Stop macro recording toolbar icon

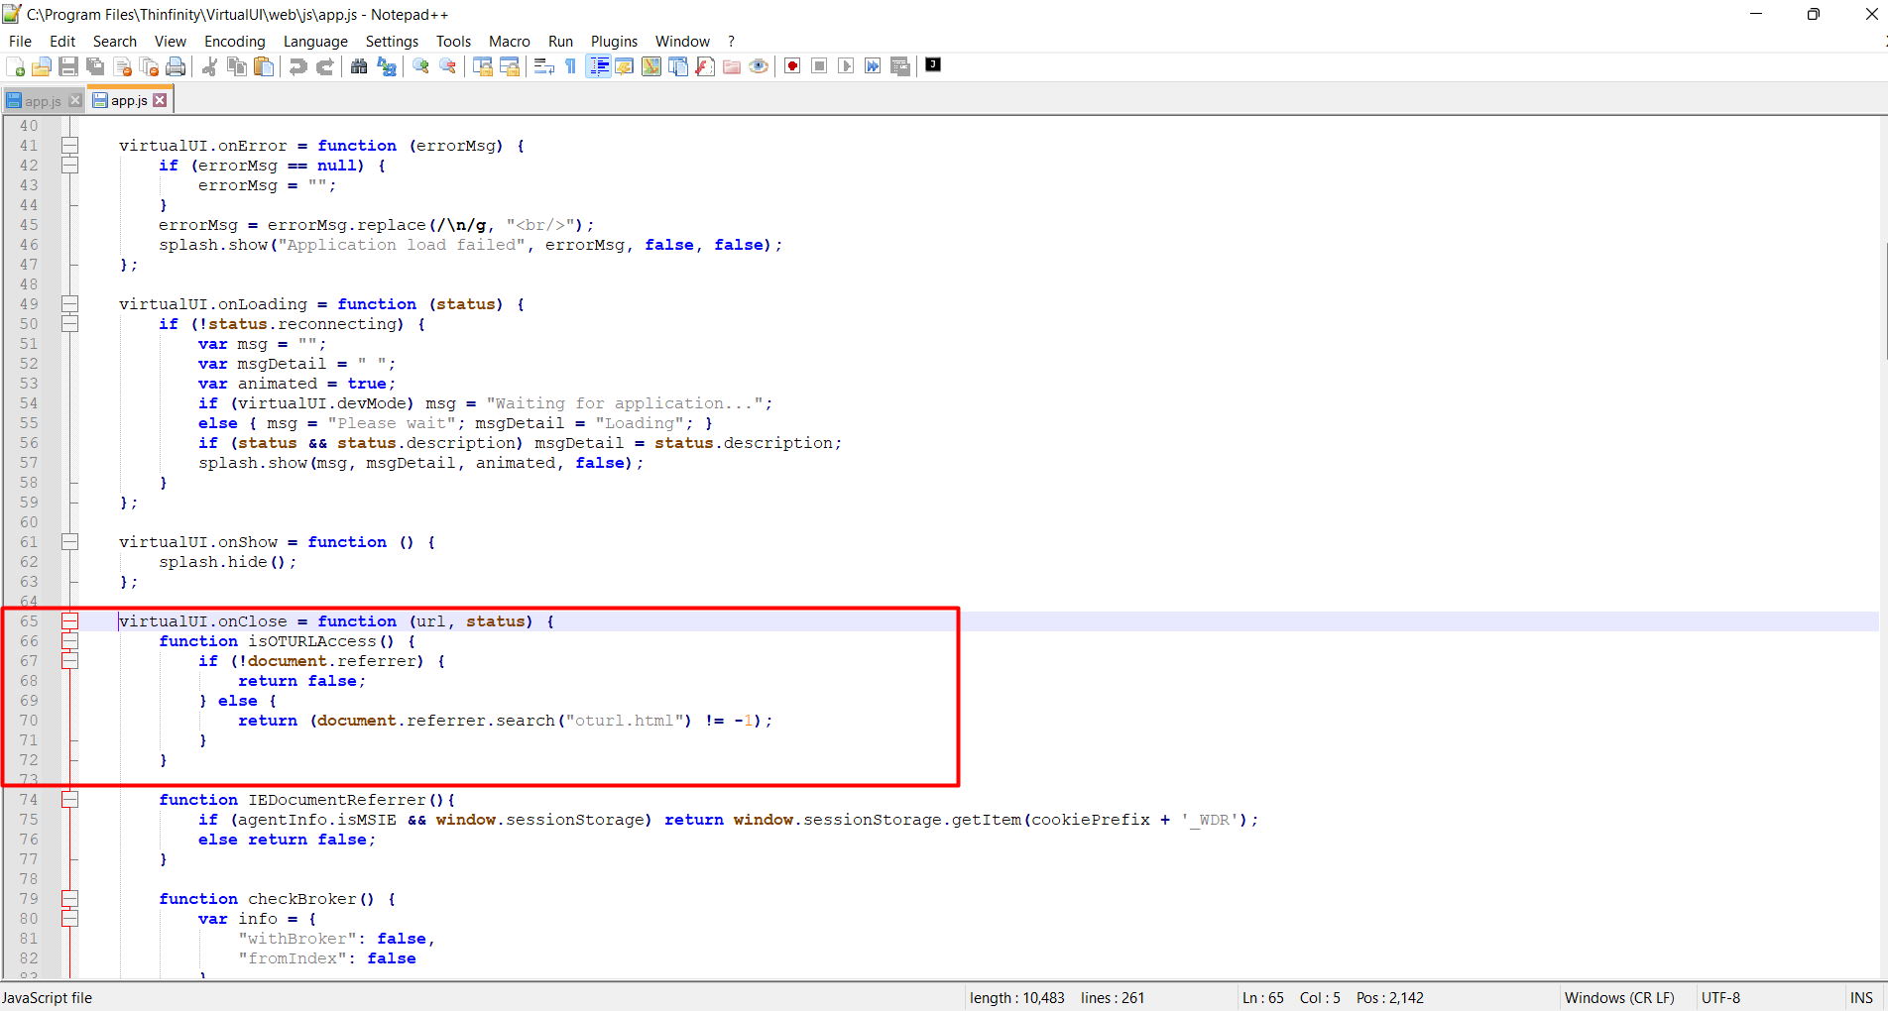point(819,66)
